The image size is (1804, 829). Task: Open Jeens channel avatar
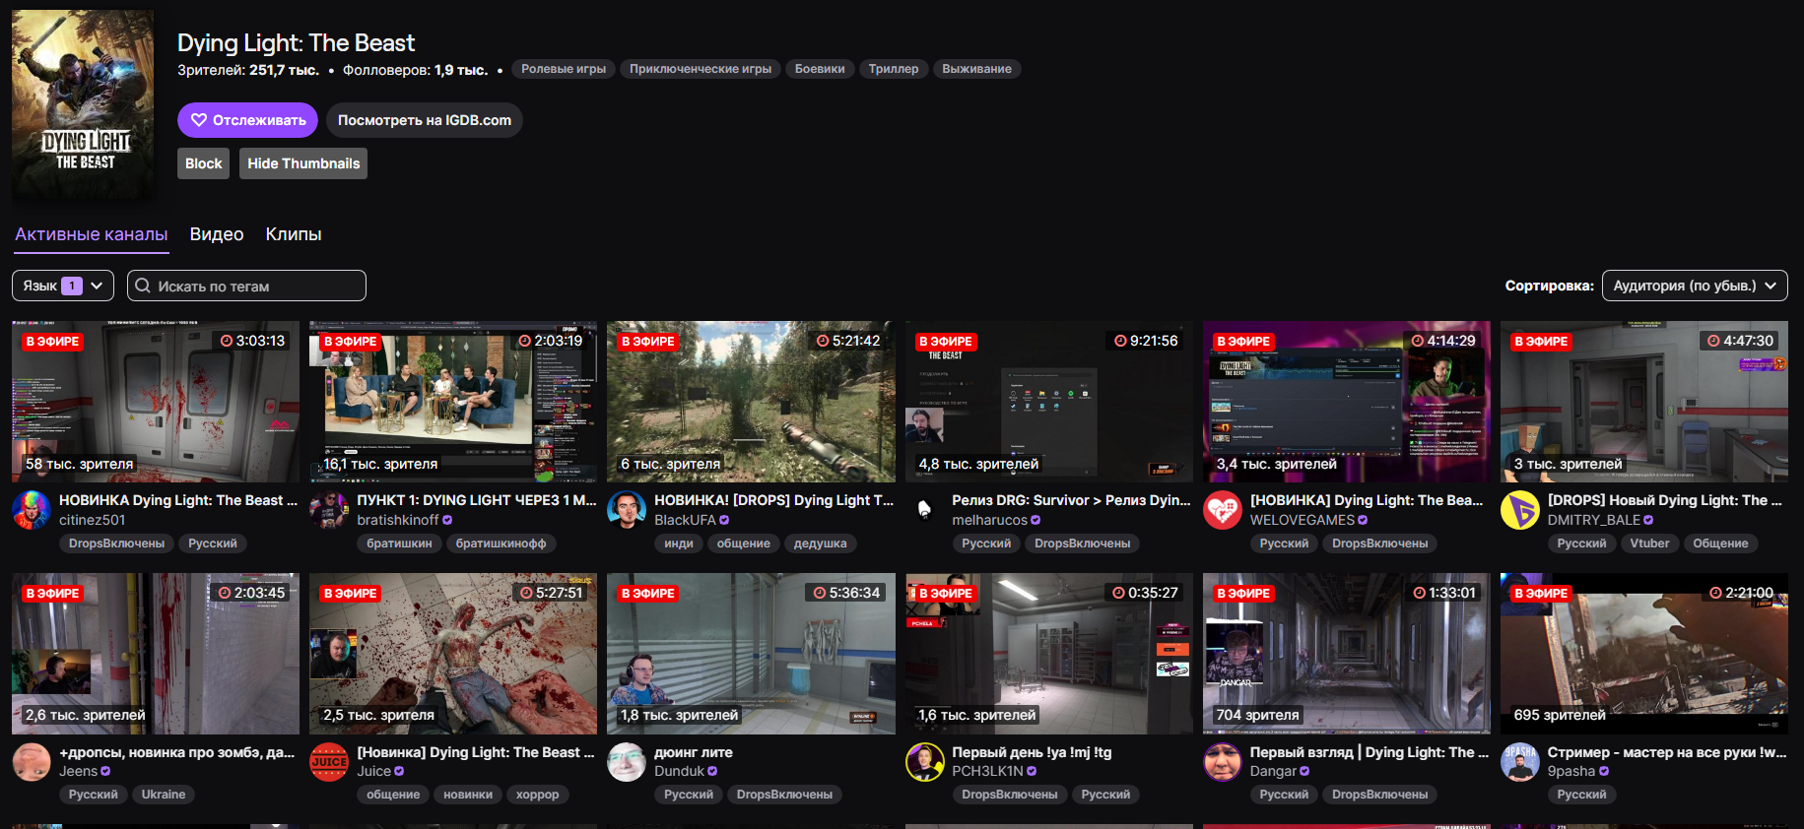click(32, 762)
